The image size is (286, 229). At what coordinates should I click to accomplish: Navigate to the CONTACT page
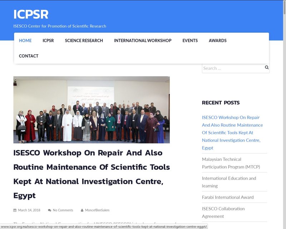click(x=29, y=56)
